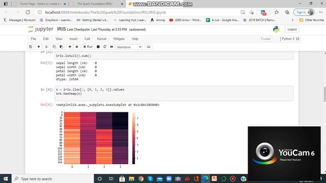Rename the IRIS notebook title
The width and height of the screenshot is (326, 183).
(61, 29)
